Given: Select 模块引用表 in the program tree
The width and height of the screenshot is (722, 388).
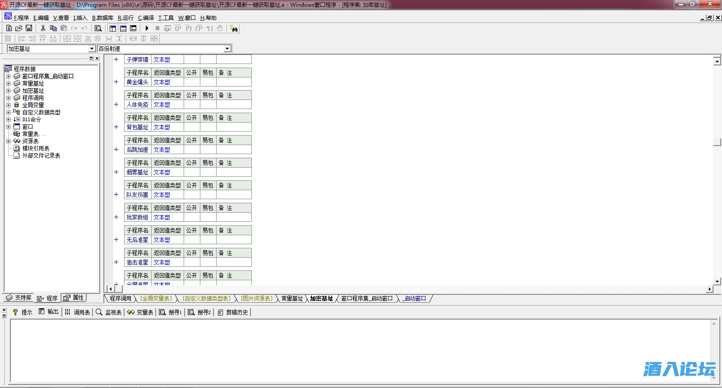Looking at the screenshot, I should [36, 148].
